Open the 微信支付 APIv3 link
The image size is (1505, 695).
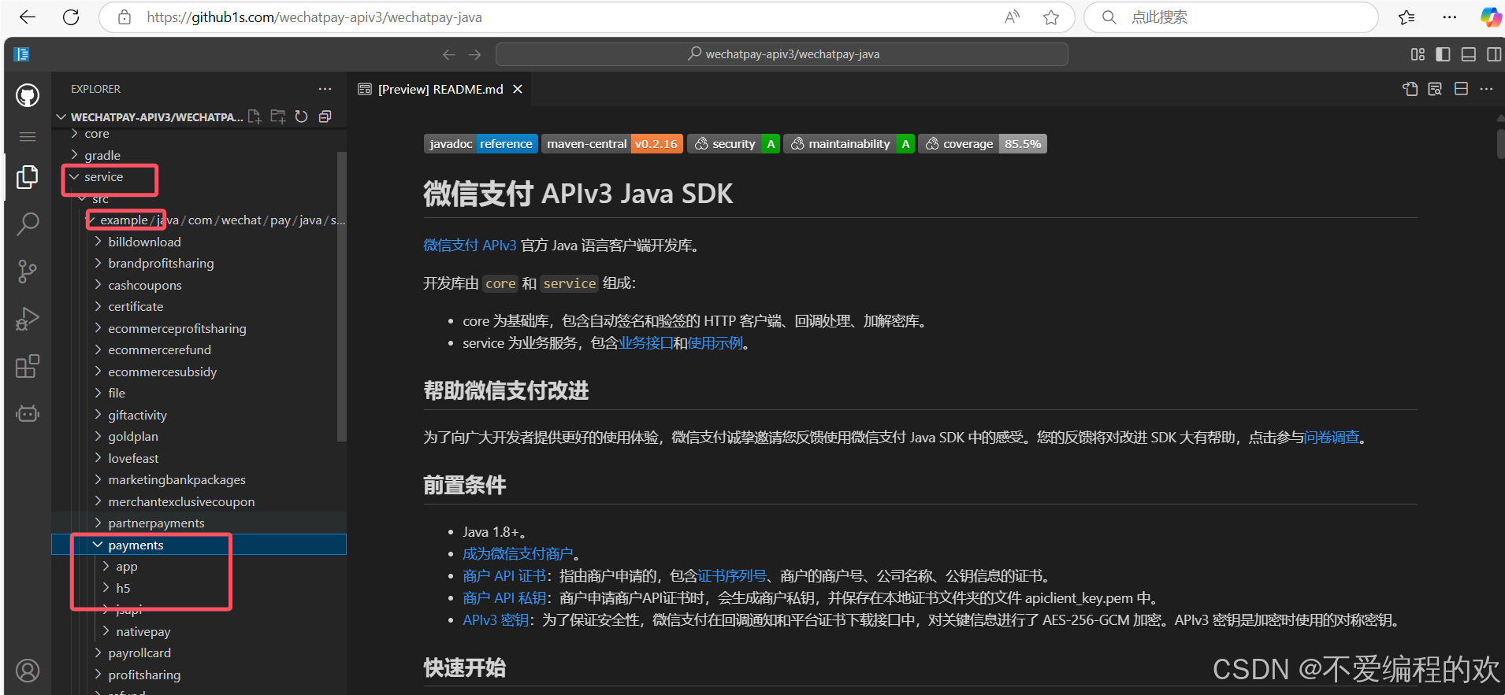(x=470, y=246)
